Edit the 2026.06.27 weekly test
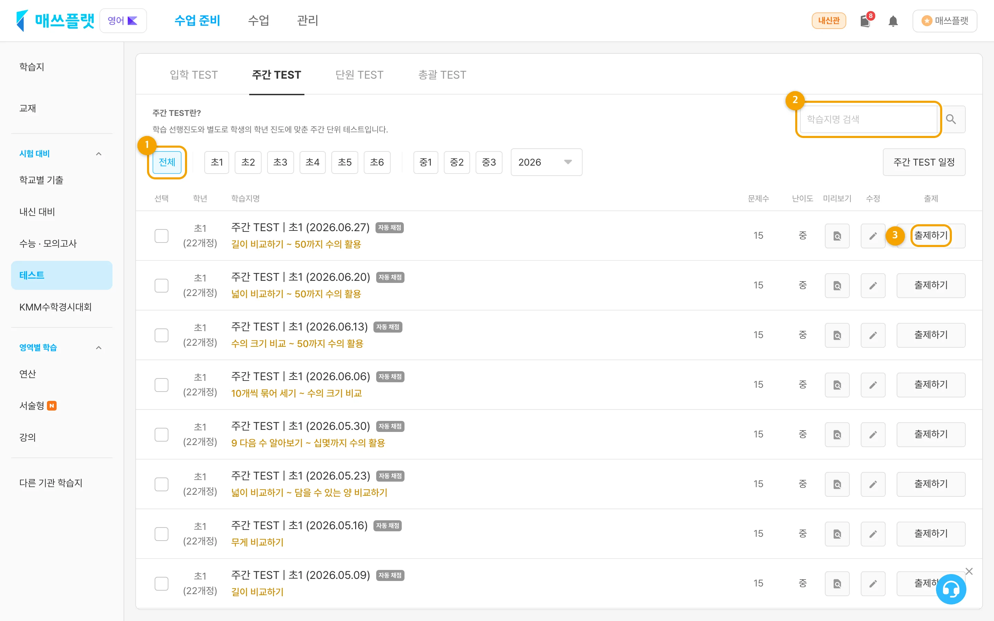This screenshot has width=994, height=621. (873, 236)
